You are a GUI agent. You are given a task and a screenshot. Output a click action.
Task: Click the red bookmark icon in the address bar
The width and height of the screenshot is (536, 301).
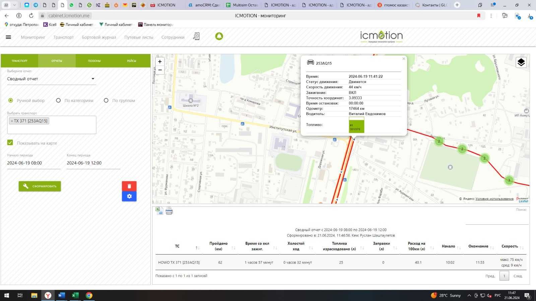pos(479,16)
